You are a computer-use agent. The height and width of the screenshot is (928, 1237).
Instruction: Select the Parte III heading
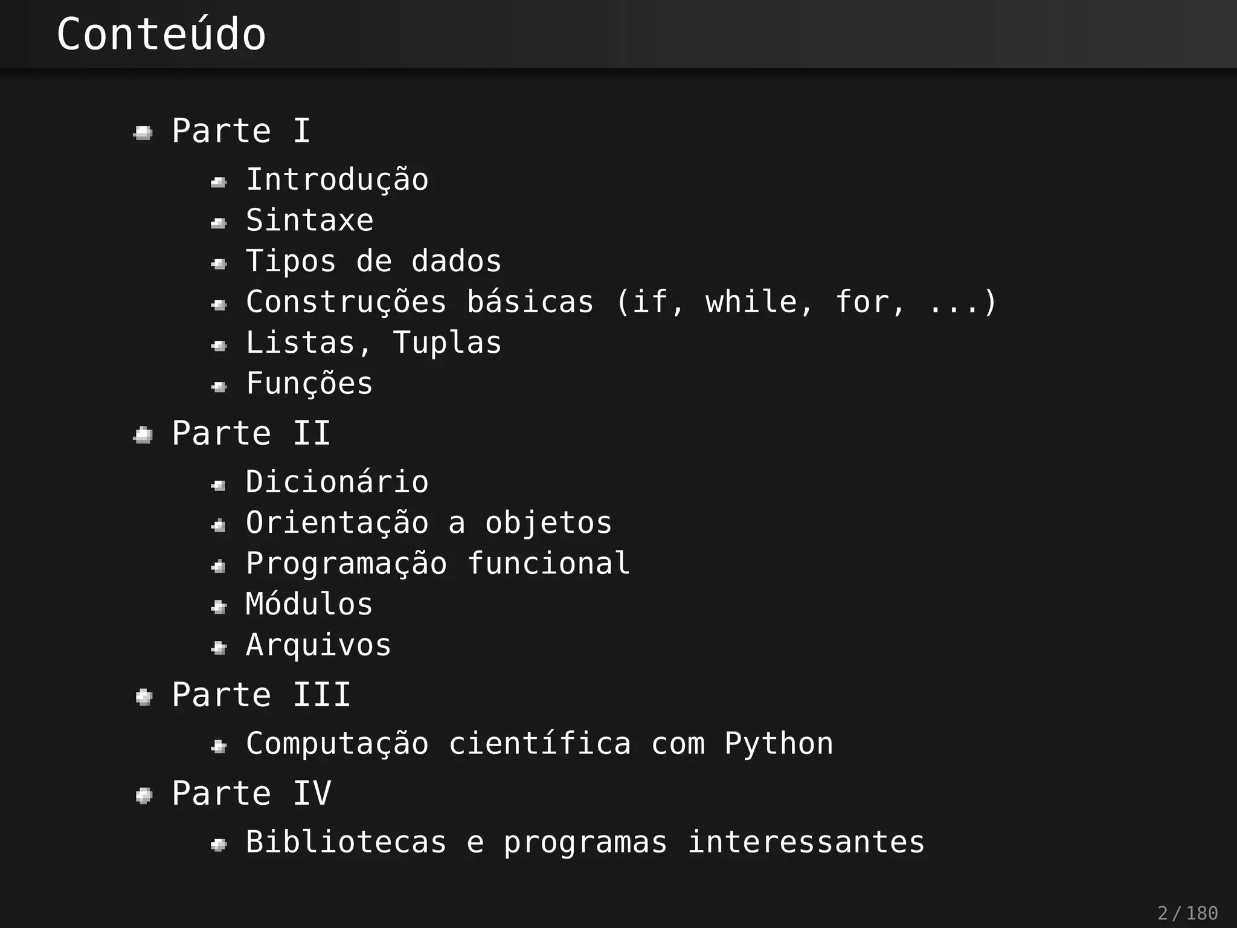(x=261, y=695)
